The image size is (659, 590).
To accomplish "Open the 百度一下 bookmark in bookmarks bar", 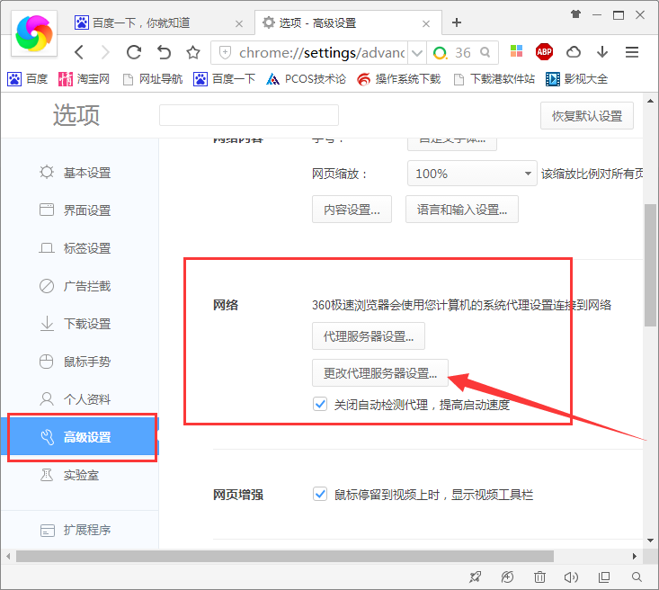I will click(224, 78).
